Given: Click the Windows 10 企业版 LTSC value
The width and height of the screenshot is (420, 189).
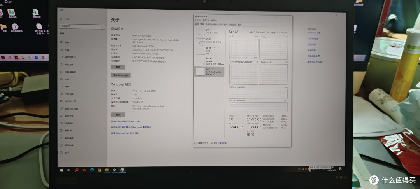Looking at the screenshot, I should (x=144, y=91).
